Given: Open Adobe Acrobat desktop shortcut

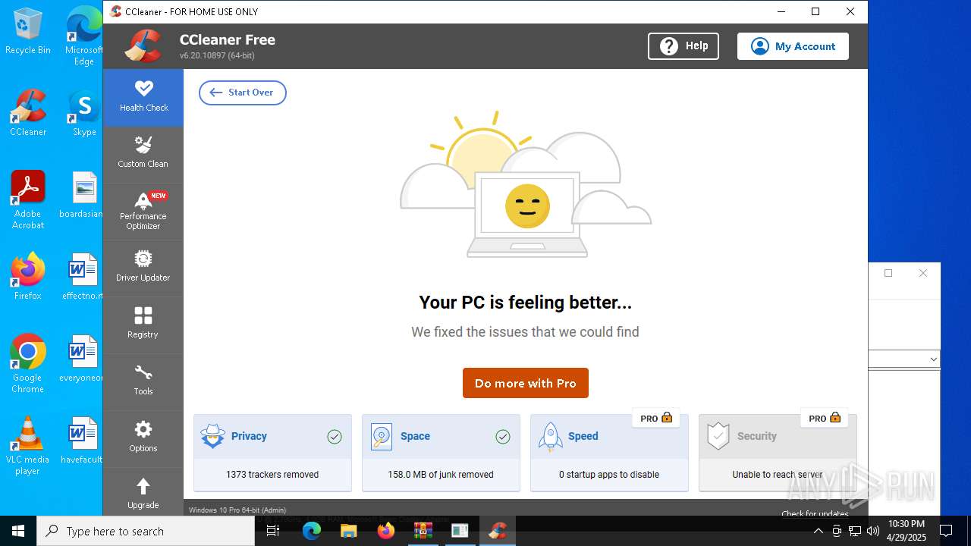Looking at the screenshot, I should 28,200.
